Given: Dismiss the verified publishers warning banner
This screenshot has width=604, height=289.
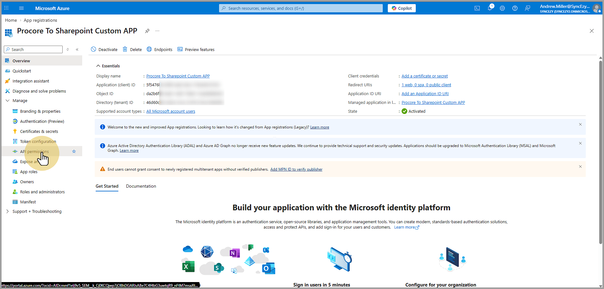Looking at the screenshot, I should (580, 167).
